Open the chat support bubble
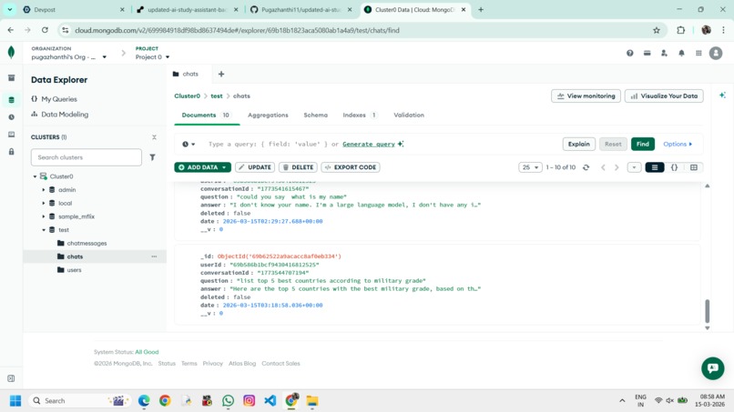The height and width of the screenshot is (412, 734). tap(712, 368)
